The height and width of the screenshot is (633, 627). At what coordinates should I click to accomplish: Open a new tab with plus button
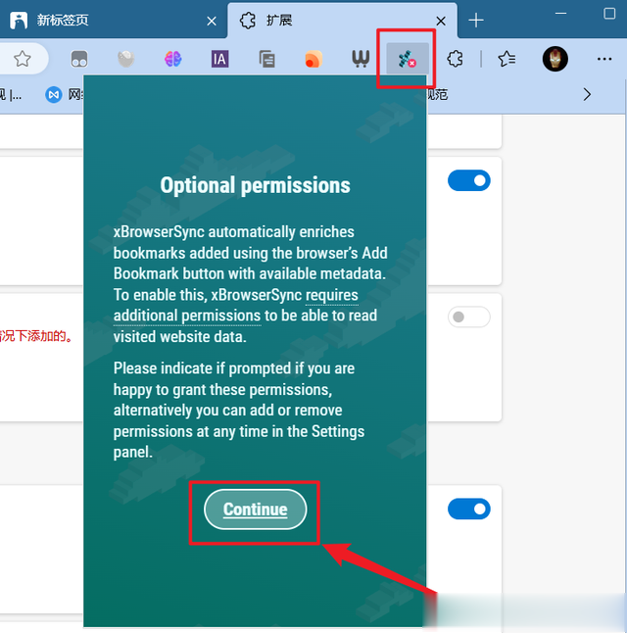[476, 21]
